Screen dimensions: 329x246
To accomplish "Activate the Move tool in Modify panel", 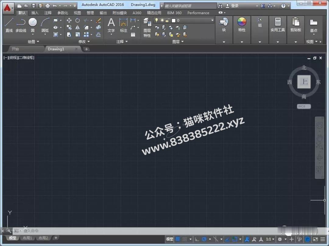I will tap(69, 20).
